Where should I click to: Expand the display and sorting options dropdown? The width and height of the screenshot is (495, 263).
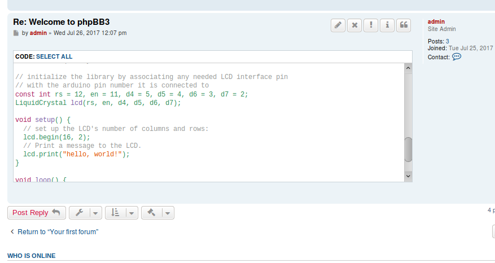coord(131,213)
